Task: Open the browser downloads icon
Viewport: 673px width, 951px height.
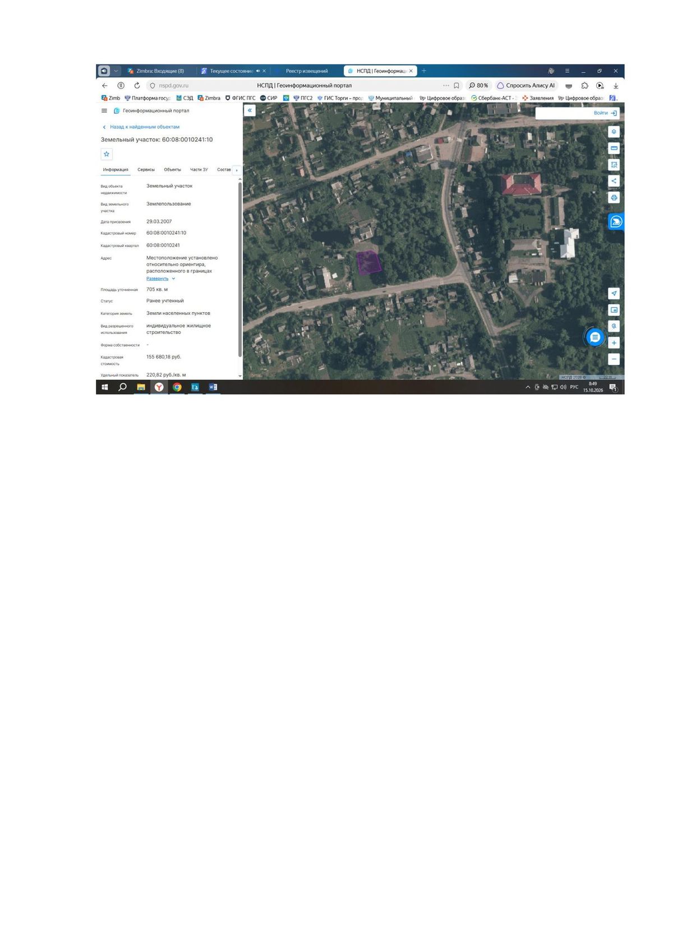Action: [616, 86]
